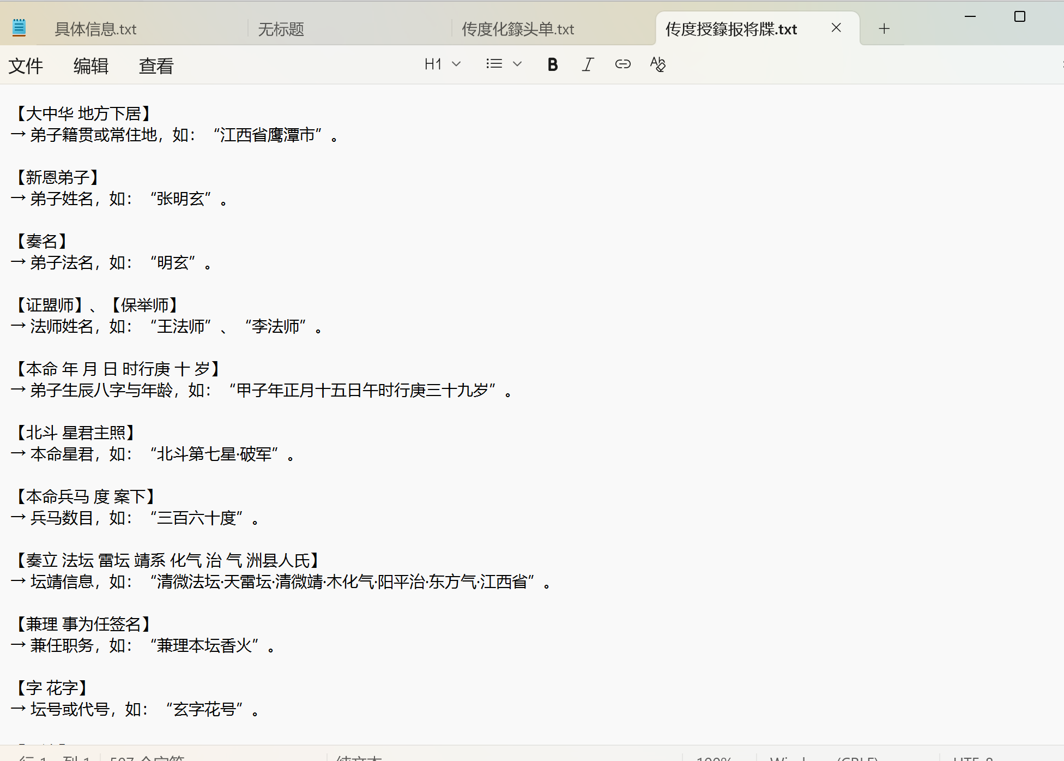Insert a hyperlink
This screenshot has width=1064, height=761.
(623, 64)
